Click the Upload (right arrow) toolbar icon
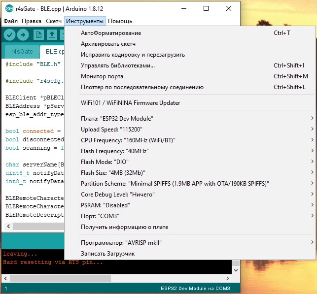317x294 pixels. [x=23, y=35]
